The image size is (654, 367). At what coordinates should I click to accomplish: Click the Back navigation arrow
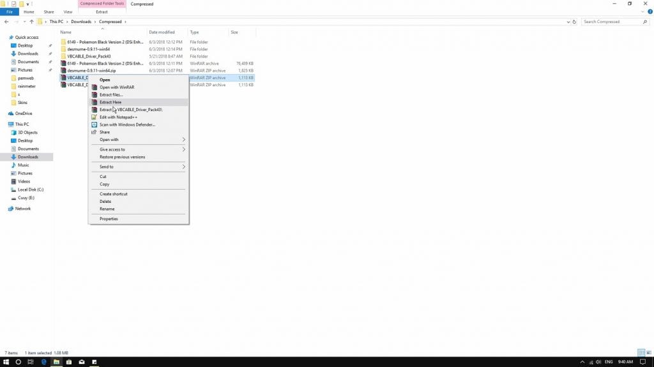6,22
